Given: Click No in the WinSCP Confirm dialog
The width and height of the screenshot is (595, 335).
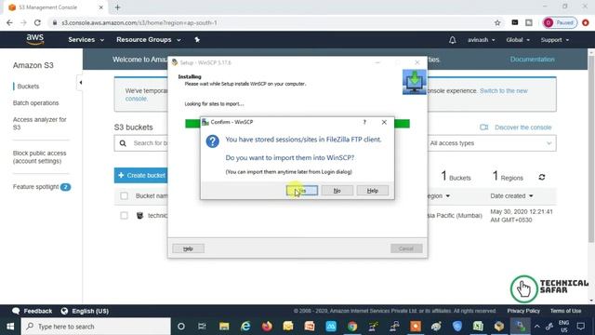Looking at the screenshot, I should pos(337,191).
